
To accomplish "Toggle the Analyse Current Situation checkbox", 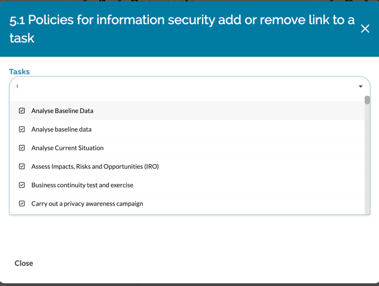I will 22,148.
